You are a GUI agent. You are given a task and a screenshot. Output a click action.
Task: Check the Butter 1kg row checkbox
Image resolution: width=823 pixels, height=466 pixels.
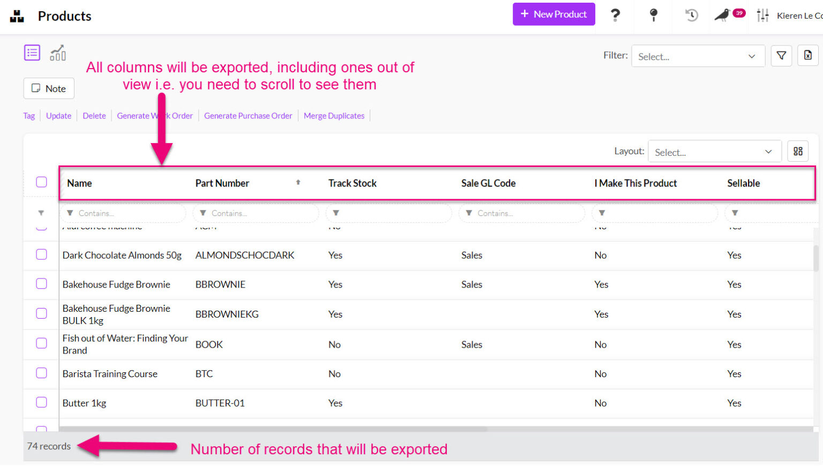click(41, 403)
